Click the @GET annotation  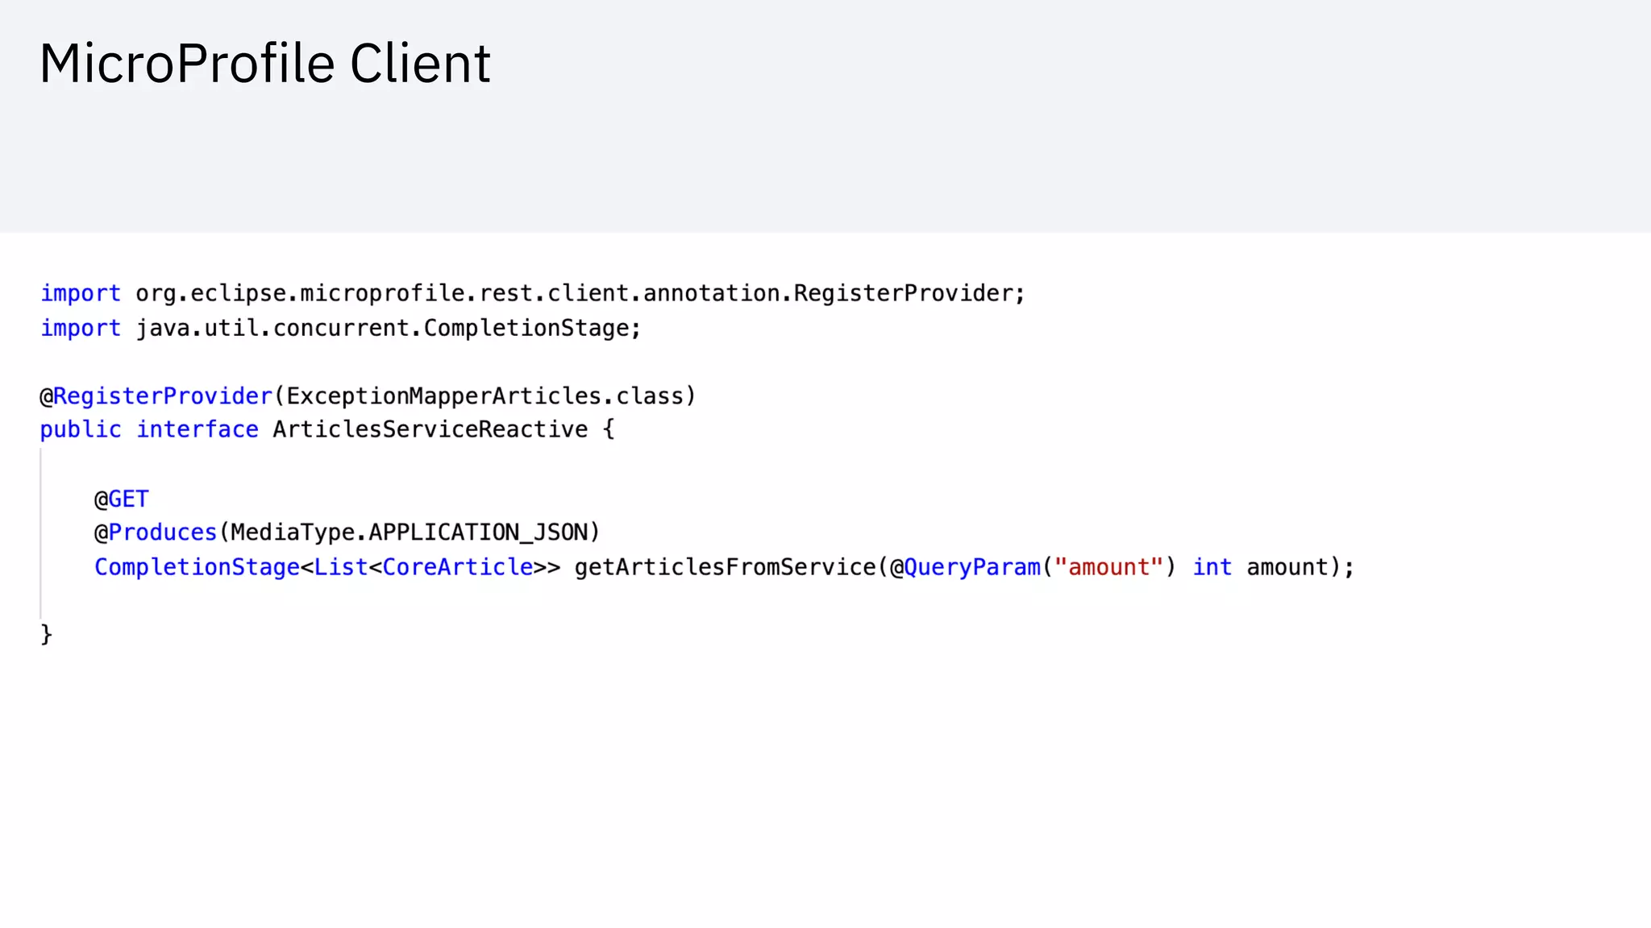coord(122,499)
